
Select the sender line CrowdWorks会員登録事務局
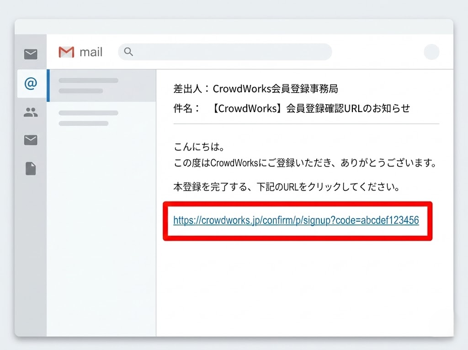pos(256,89)
